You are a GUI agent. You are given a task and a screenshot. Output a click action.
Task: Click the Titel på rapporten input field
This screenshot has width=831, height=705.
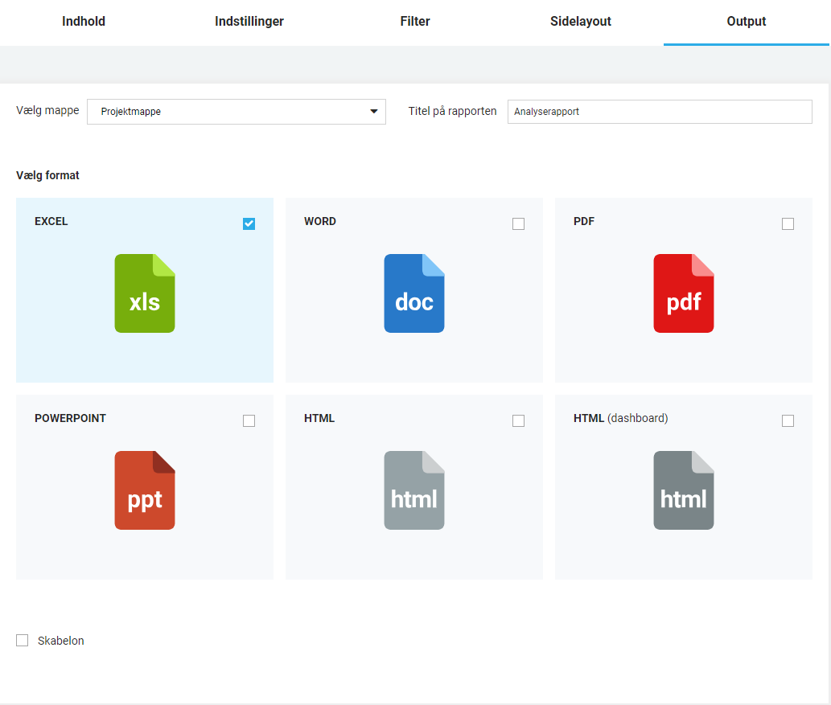click(660, 112)
